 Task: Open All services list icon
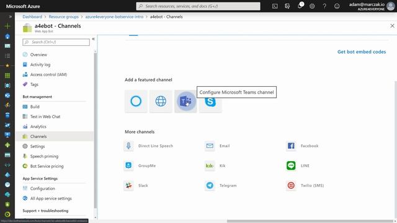(7, 56)
